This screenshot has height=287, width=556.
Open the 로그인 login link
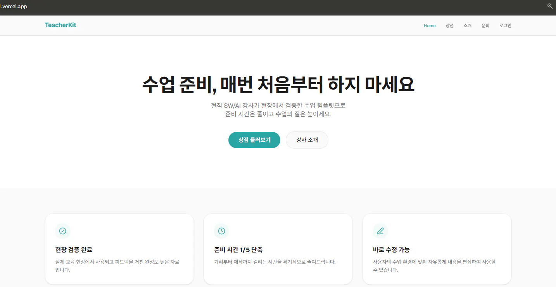click(505, 26)
